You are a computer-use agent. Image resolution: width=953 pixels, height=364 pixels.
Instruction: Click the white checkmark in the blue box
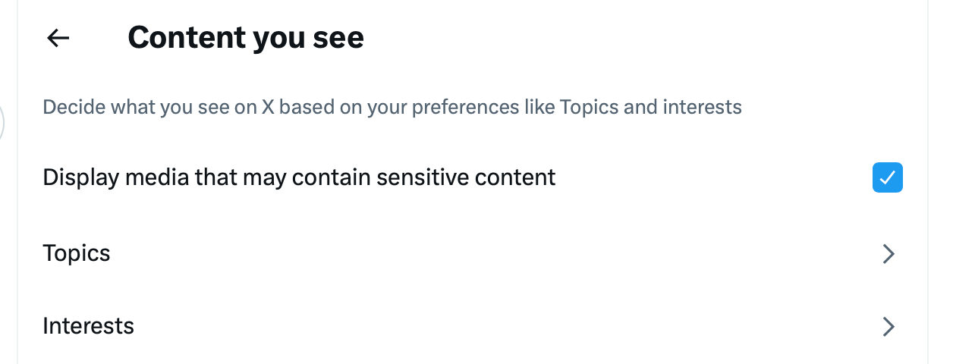pos(887,177)
